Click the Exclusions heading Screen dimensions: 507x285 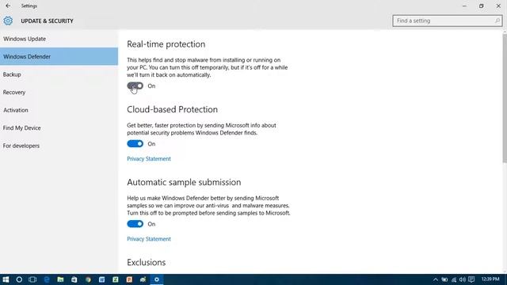146,262
